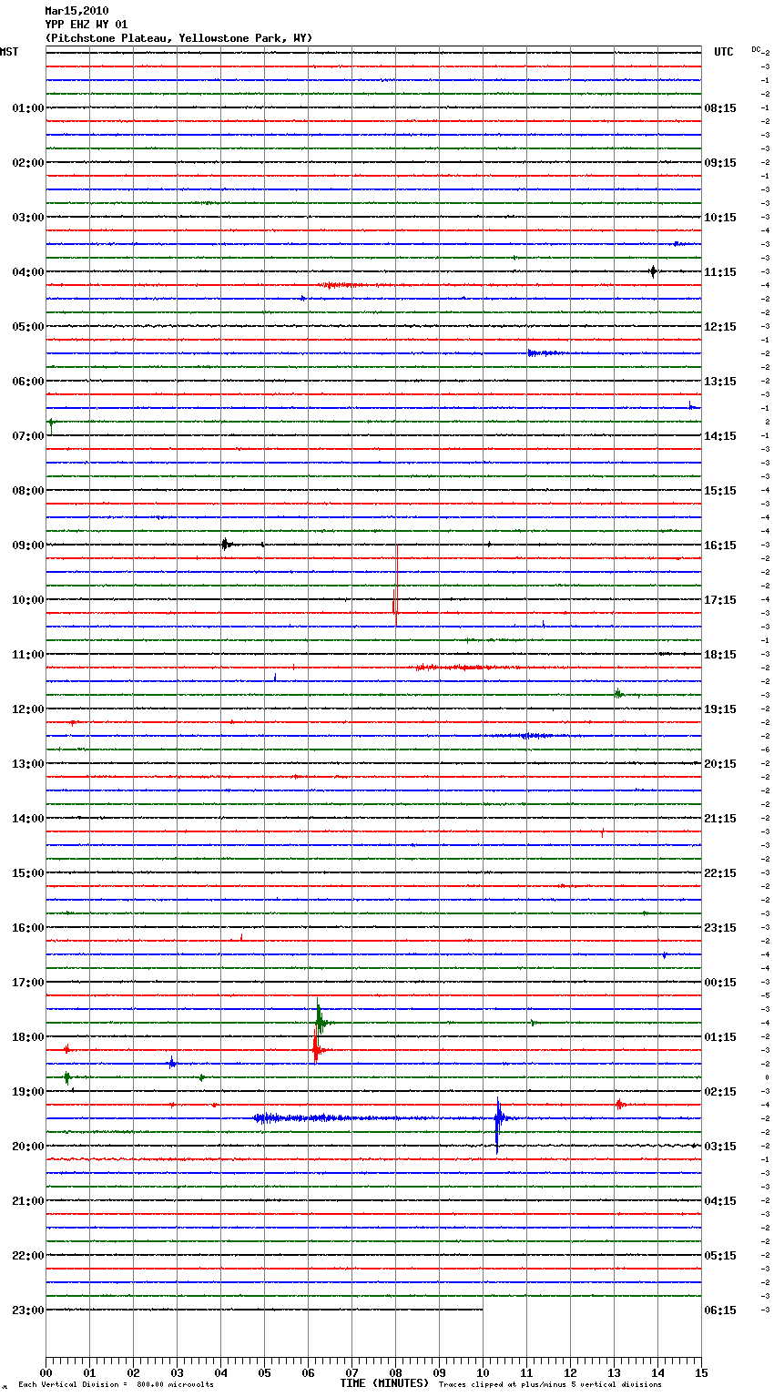
Task: Click the 00 minute tick on time axis
Action: pyautogui.click(x=46, y=1372)
